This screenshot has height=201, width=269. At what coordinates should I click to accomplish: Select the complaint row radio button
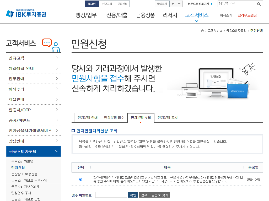point(80,180)
